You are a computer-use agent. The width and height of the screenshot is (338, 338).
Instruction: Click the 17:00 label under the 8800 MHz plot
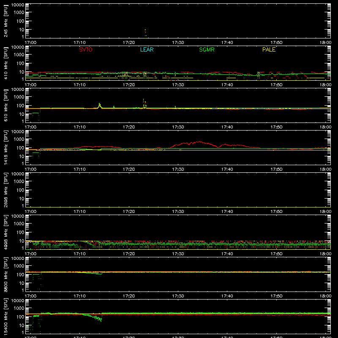(30, 296)
